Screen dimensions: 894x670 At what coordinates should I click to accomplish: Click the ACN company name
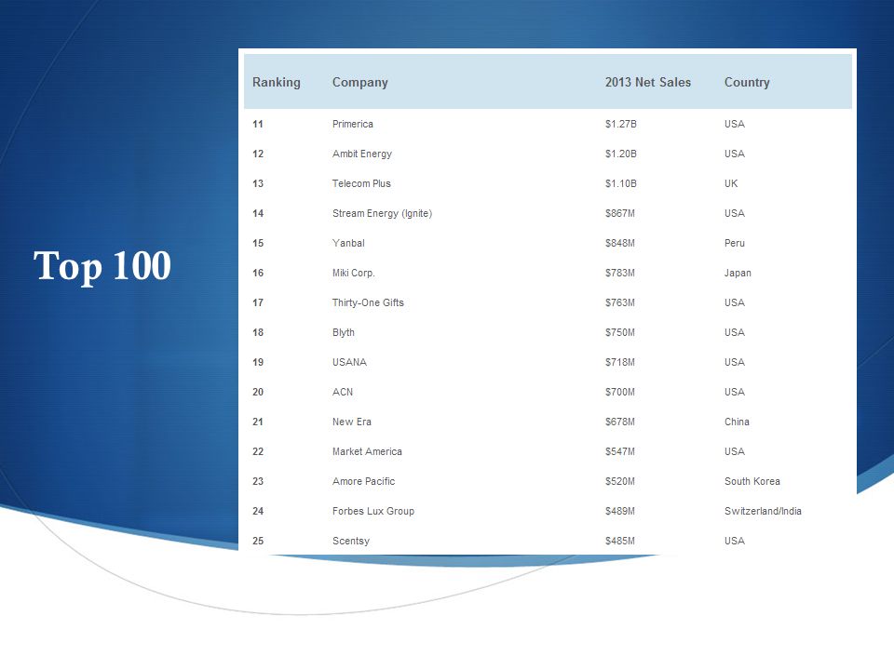(x=343, y=392)
